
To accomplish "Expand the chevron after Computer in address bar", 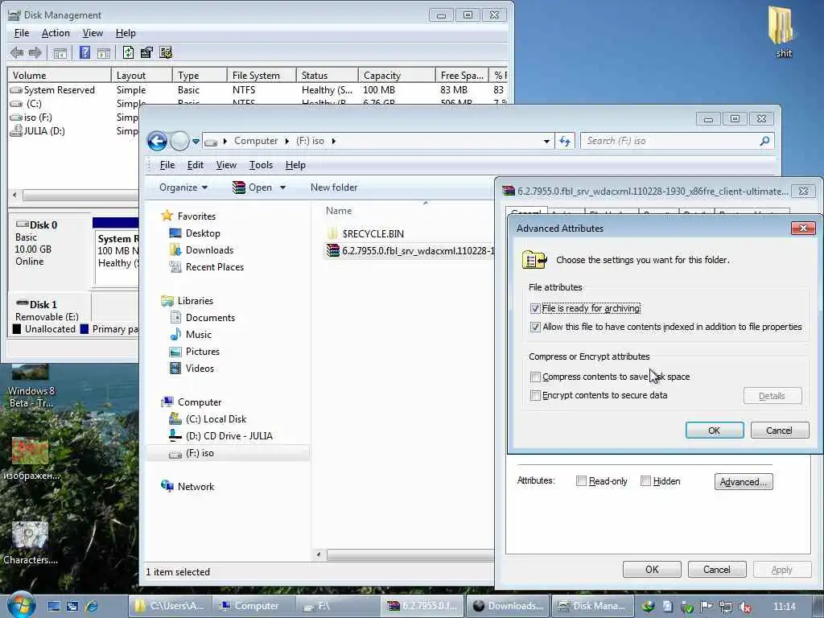I will point(287,141).
